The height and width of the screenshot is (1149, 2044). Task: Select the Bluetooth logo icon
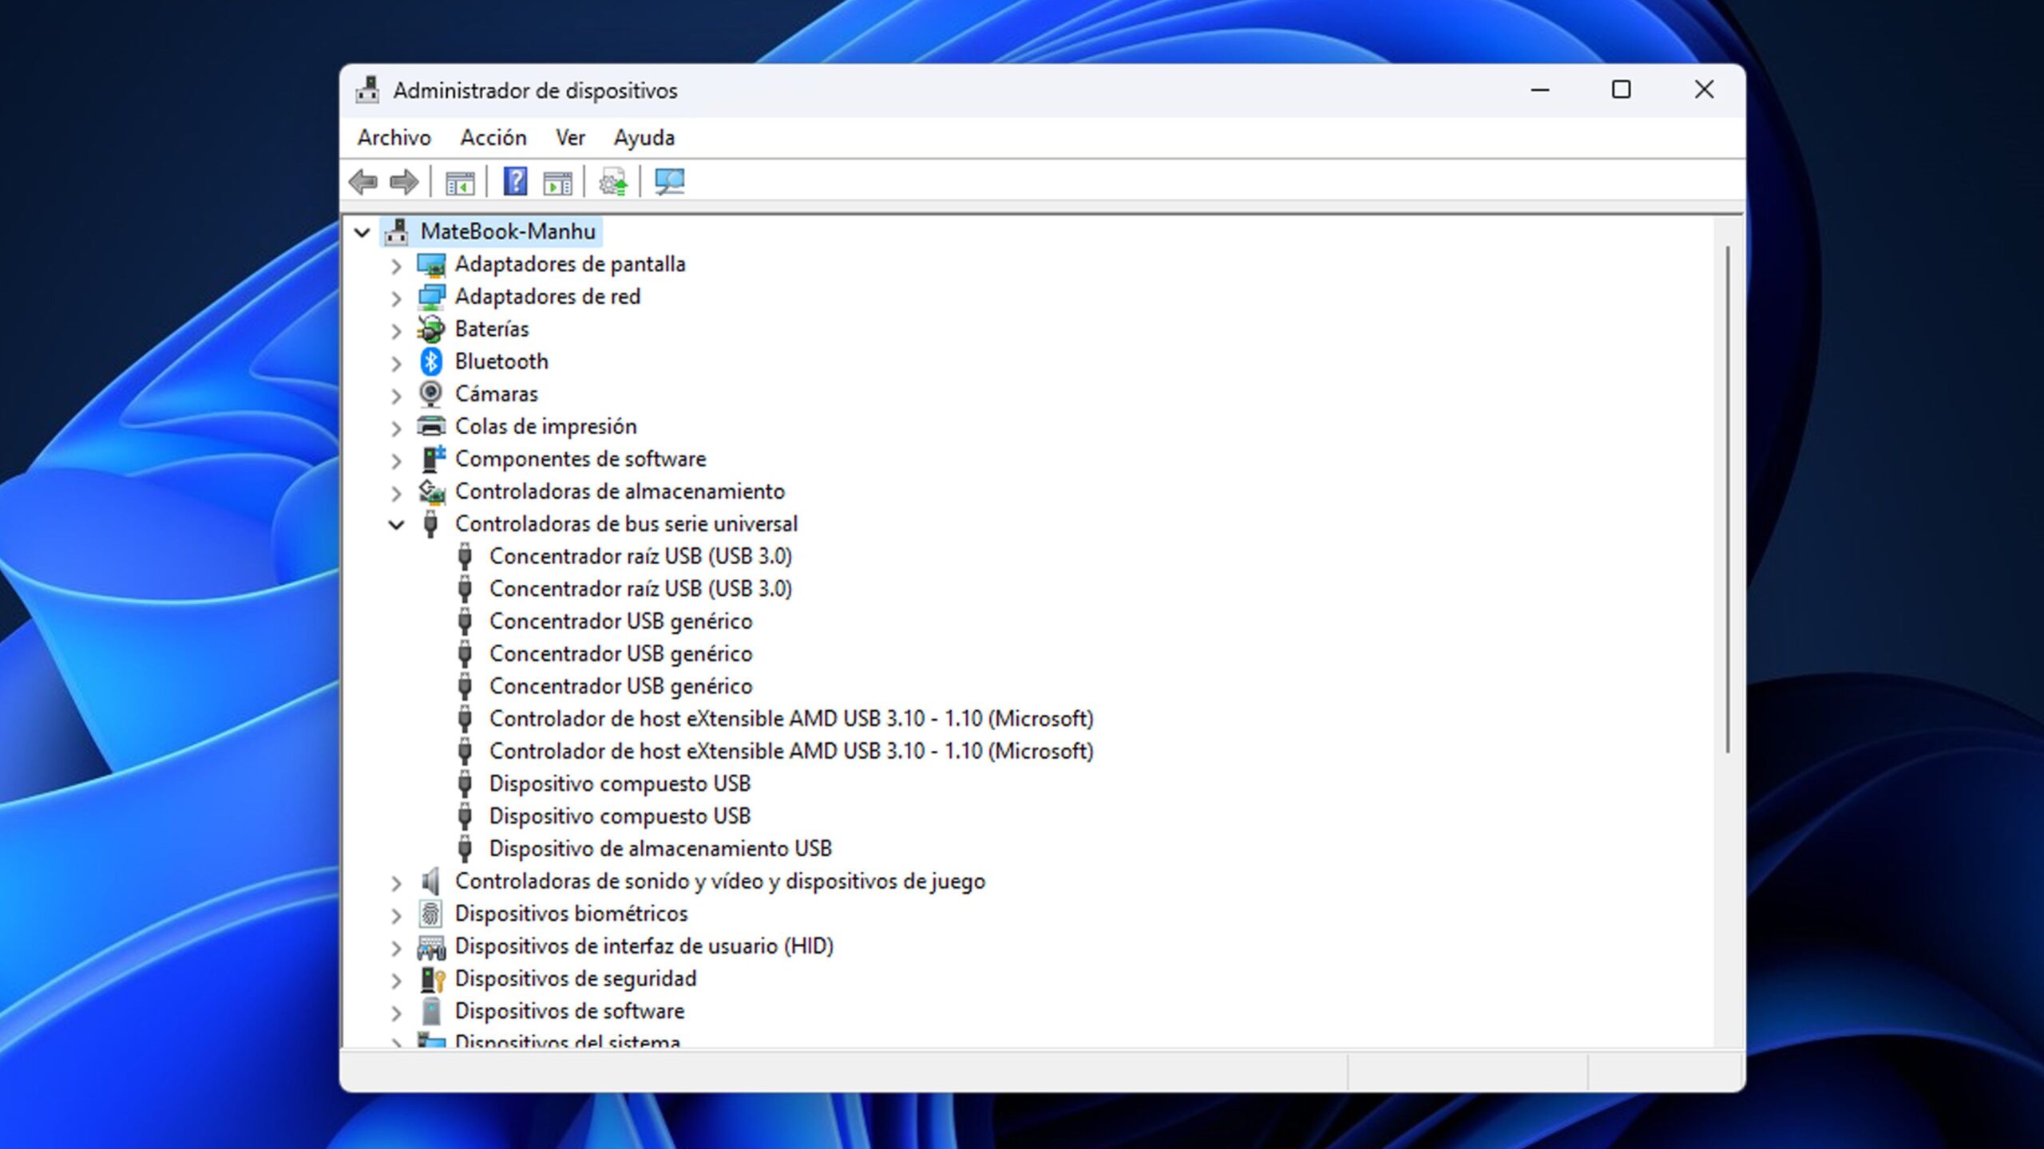431,361
